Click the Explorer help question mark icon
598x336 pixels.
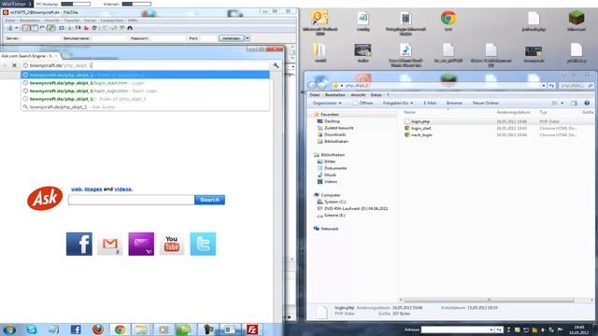pos(587,103)
